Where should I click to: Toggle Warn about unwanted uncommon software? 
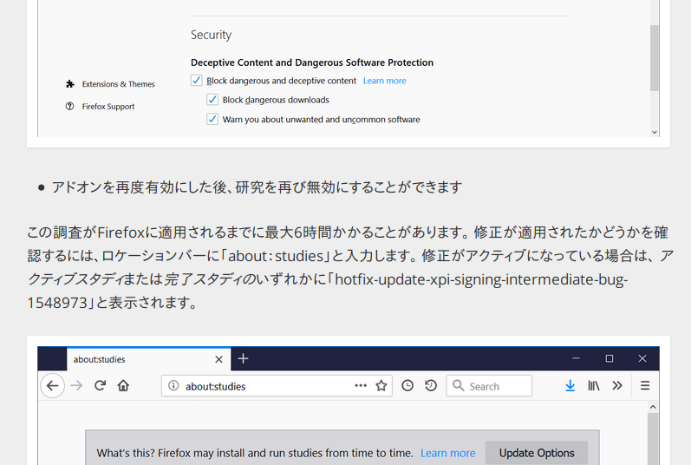click(x=212, y=119)
